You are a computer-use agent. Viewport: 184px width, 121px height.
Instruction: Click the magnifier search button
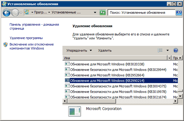coord(179,12)
